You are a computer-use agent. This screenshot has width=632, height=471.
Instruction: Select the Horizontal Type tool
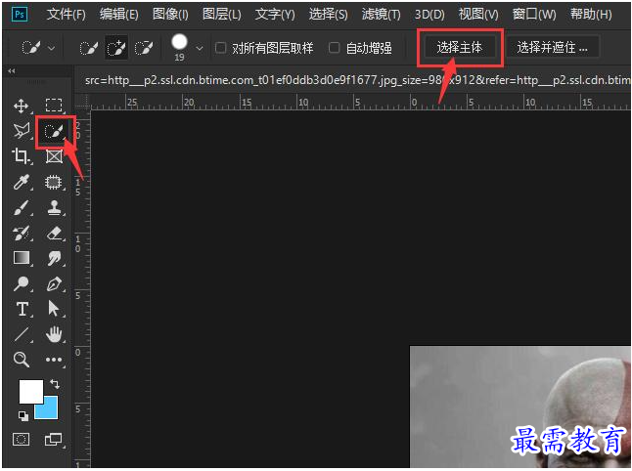pos(22,309)
